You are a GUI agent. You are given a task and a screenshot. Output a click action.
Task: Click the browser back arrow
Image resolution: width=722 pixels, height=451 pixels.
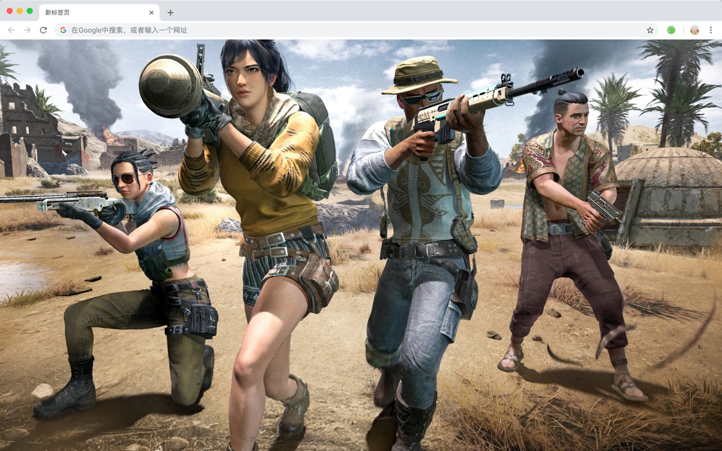tap(11, 30)
